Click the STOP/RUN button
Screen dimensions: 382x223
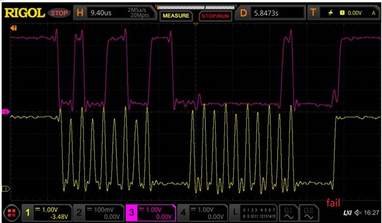(x=215, y=16)
